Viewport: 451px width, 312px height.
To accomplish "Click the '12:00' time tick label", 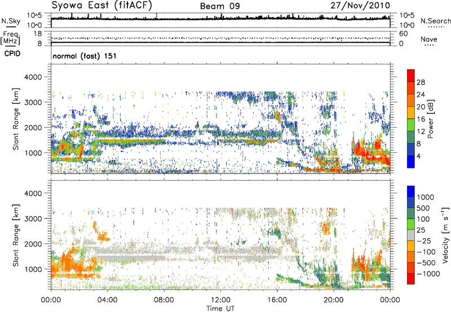I will [x=220, y=300].
